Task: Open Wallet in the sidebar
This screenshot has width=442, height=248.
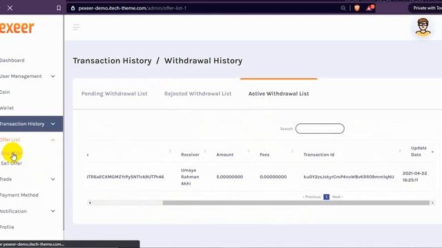Action: point(7,108)
